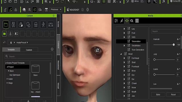Open the Content side tab
The height and width of the screenshot is (102, 182).
(58, 45)
